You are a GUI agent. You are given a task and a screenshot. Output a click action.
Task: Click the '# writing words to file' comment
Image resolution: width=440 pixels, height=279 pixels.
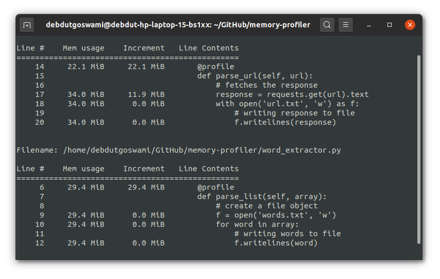[288, 234]
